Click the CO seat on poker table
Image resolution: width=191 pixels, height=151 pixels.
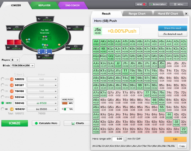tap(75, 28)
